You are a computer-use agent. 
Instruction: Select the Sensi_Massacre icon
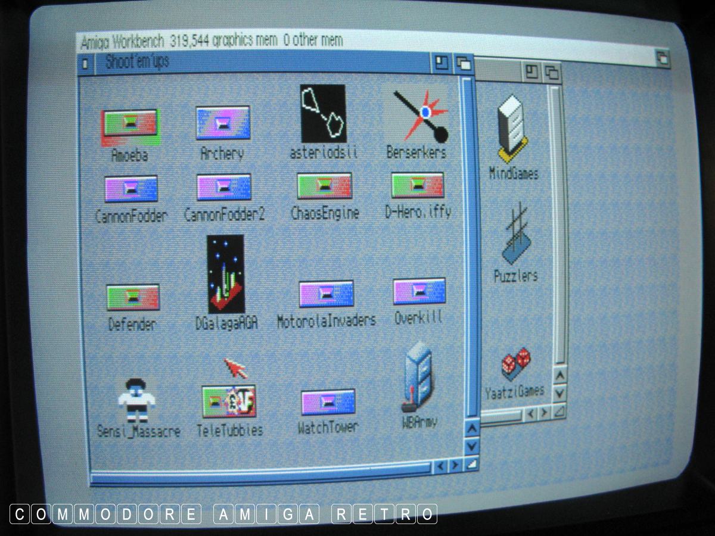(136, 399)
